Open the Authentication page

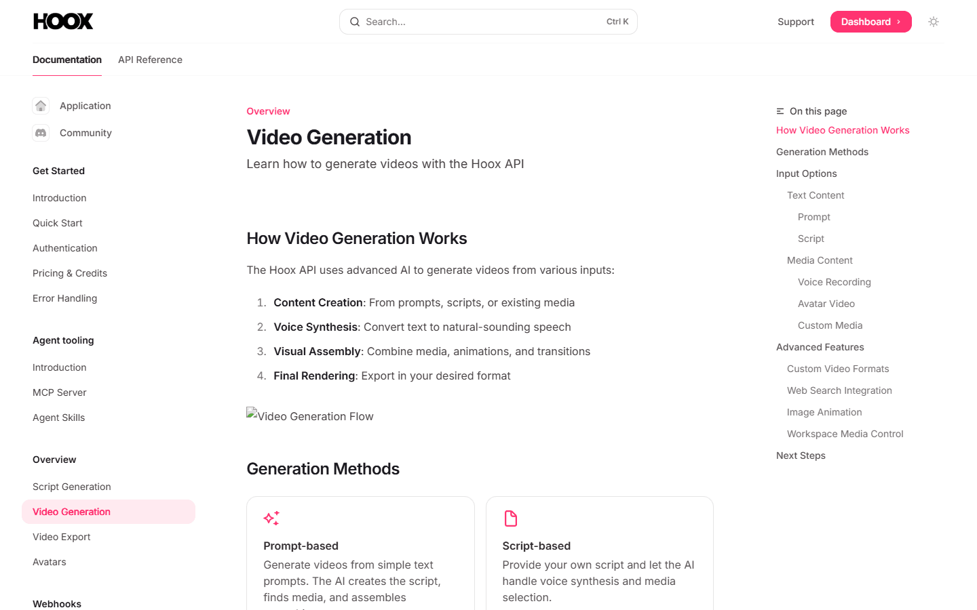[x=65, y=248]
